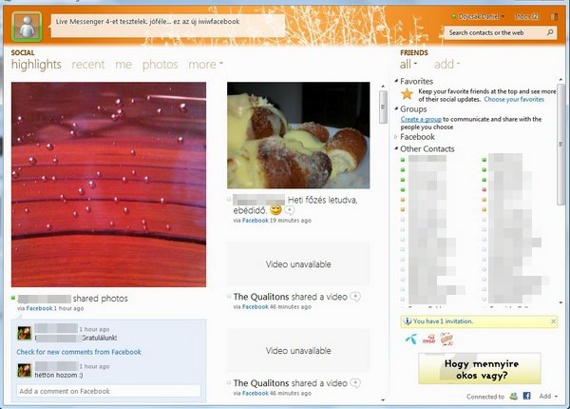Open the add friends dropdown
Viewport: 570px width, 409px height.
click(x=446, y=65)
